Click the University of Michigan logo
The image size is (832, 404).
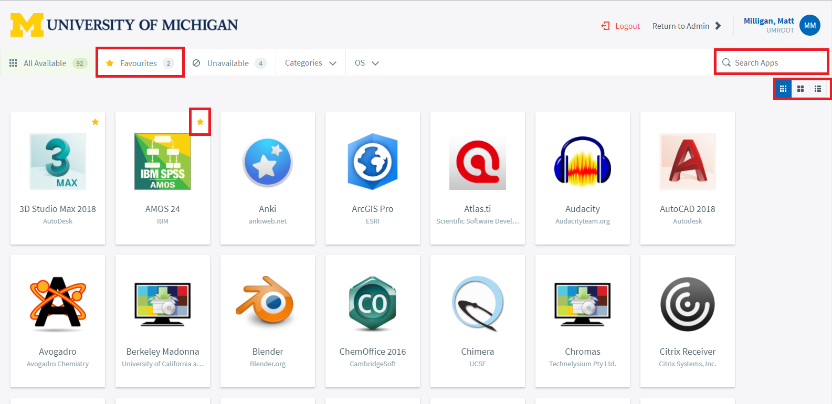pyautogui.click(x=124, y=25)
